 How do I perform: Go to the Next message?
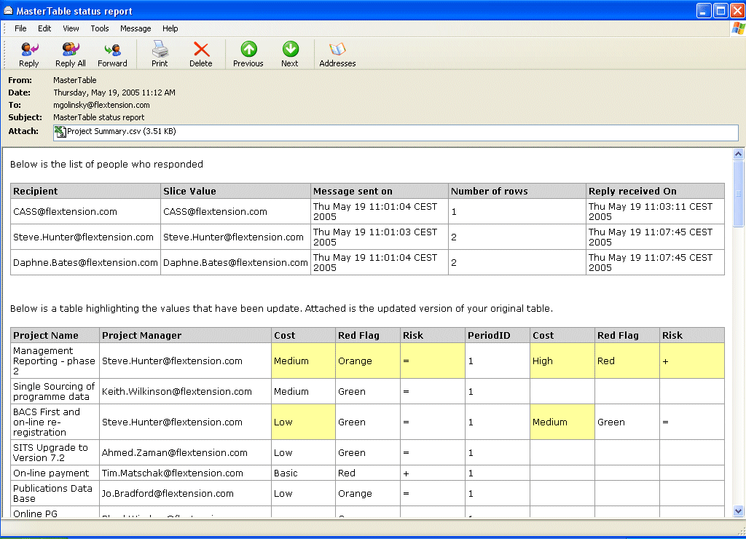(x=290, y=54)
